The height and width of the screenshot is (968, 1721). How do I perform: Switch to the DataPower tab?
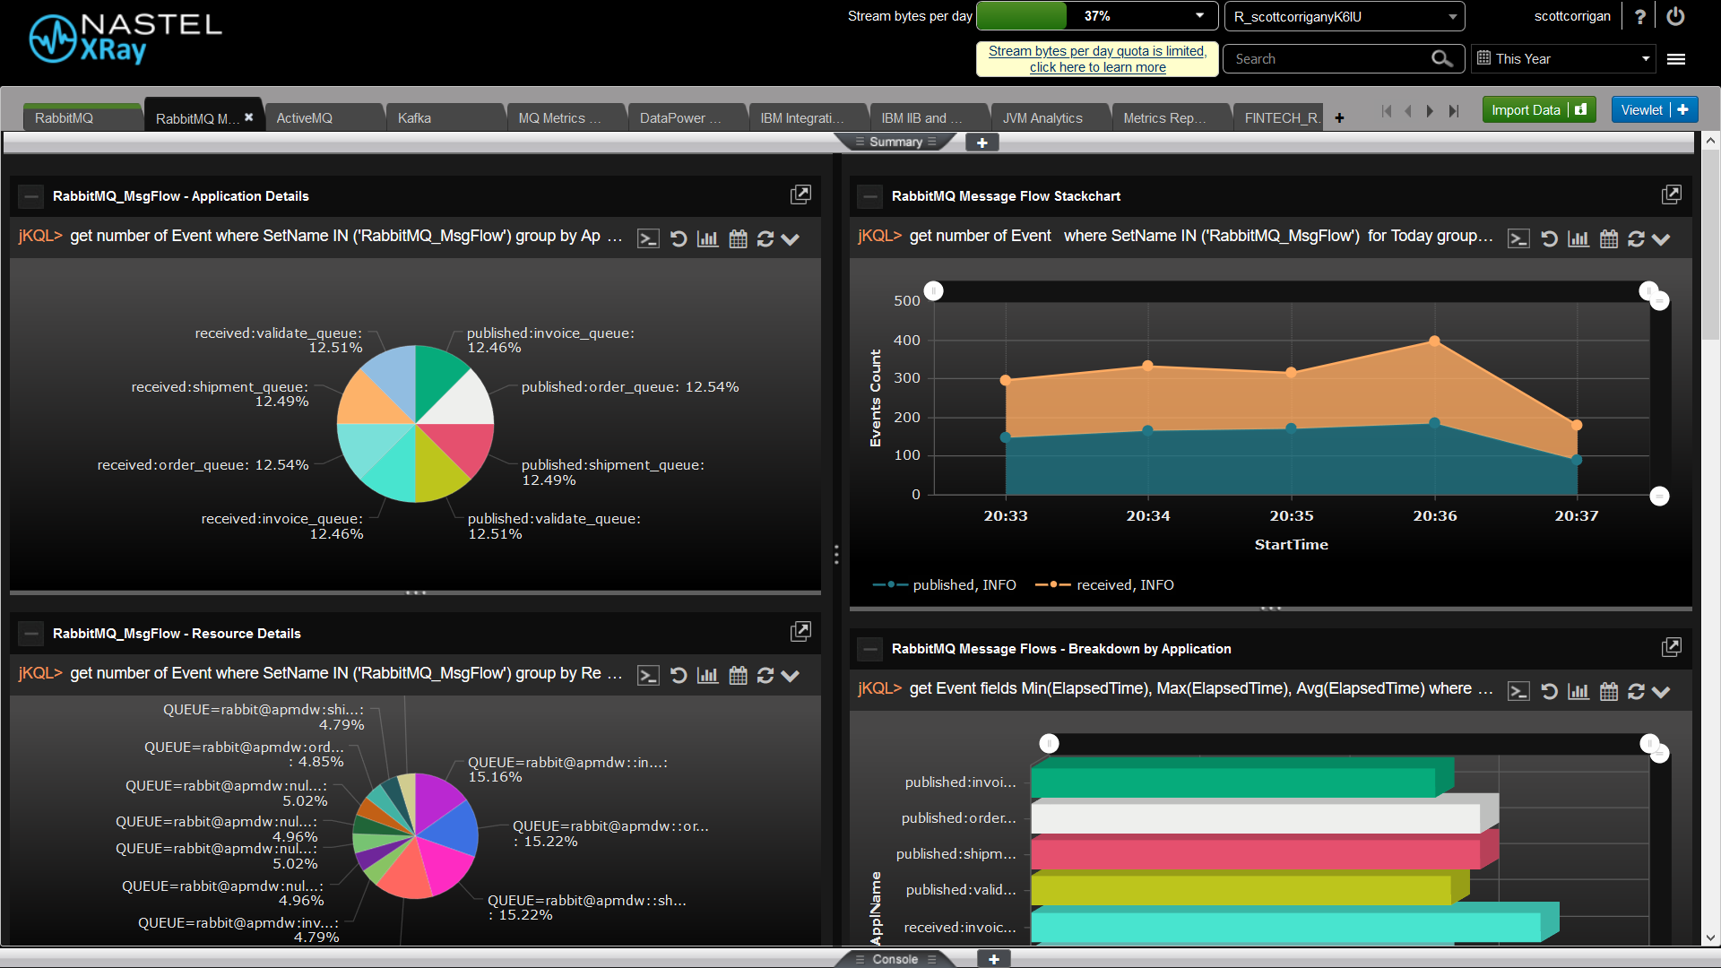[687, 117]
